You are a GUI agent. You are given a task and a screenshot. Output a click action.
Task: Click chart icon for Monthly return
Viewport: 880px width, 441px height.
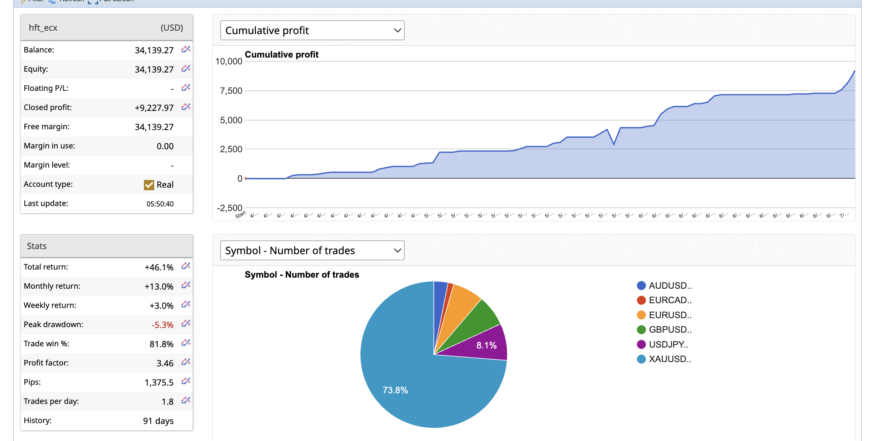point(185,286)
